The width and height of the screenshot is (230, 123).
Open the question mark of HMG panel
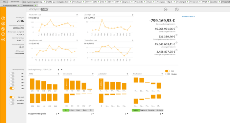58,74
